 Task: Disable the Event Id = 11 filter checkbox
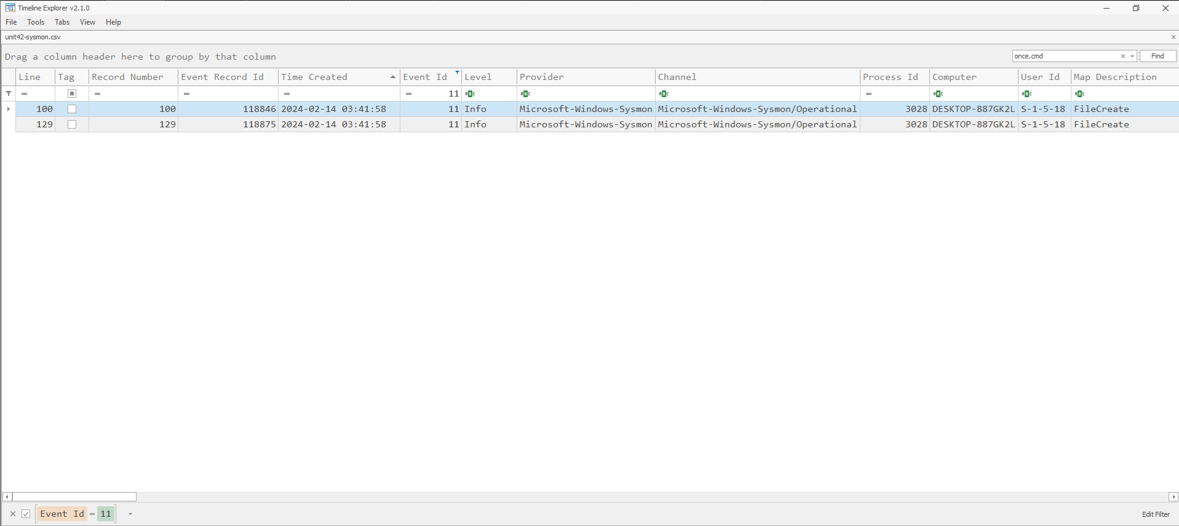pyautogui.click(x=26, y=514)
